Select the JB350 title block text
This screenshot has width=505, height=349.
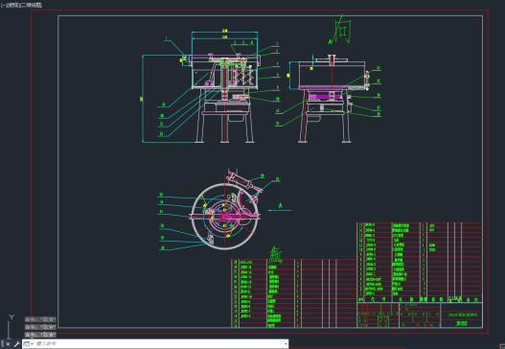[461, 323]
